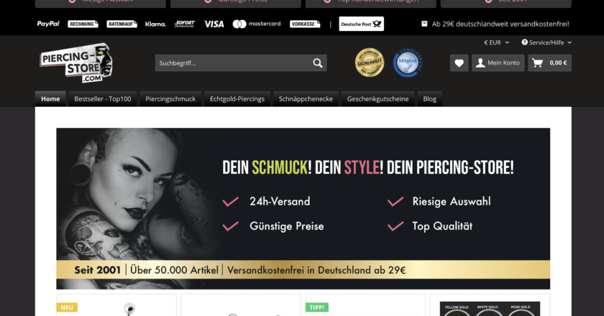Open the Schnäppchenecke tab
The height and width of the screenshot is (316, 604).
tap(306, 99)
